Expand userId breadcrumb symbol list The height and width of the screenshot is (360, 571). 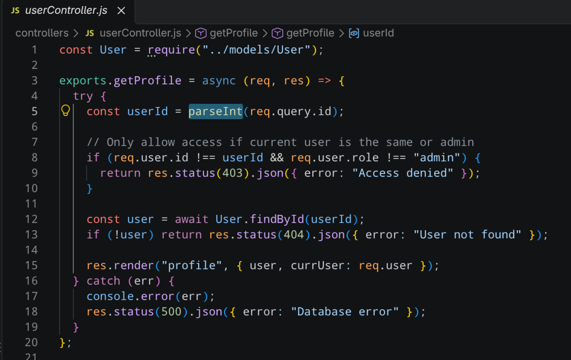pyautogui.click(x=378, y=33)
